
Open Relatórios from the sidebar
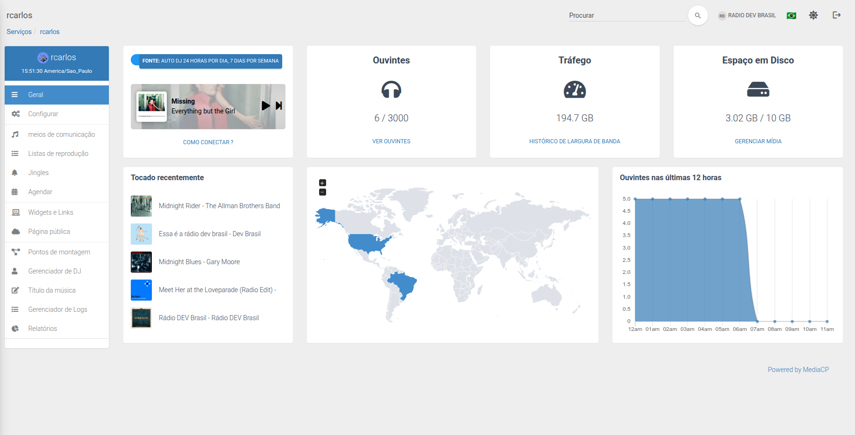click(x=43, y=329)
